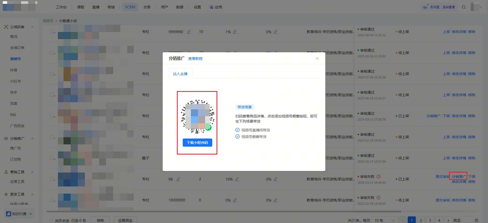Tick the checkbox of the 圈子 row
This screenshot has height=223, width=488.
pos(52,158)
